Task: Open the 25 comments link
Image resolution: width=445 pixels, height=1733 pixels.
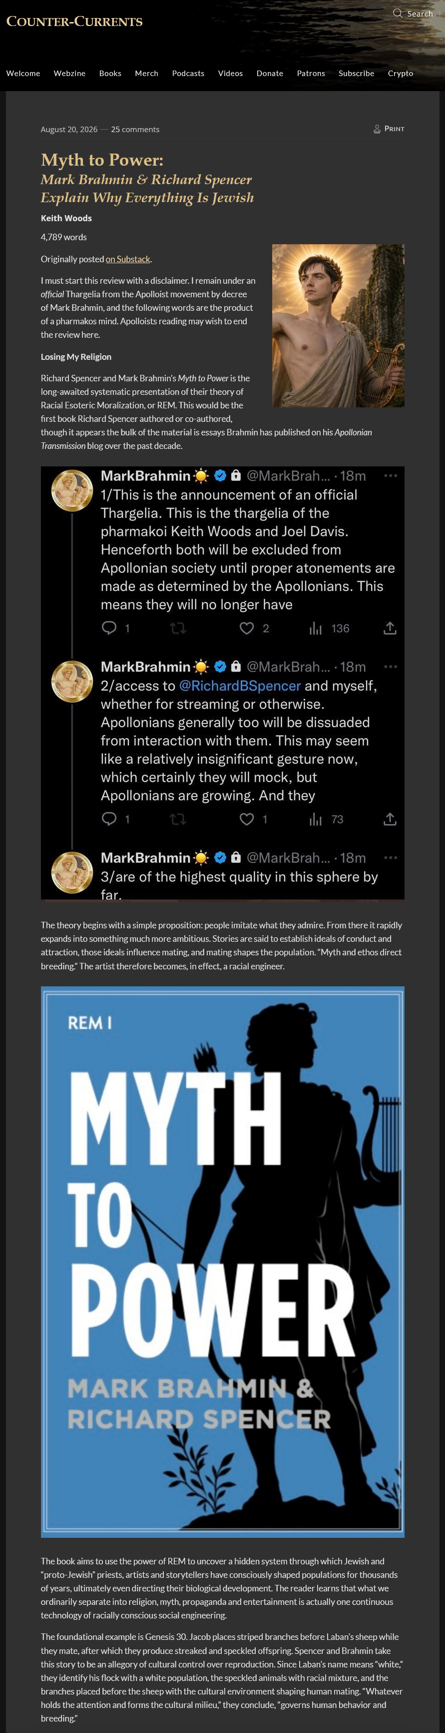Action: [135, 129]
